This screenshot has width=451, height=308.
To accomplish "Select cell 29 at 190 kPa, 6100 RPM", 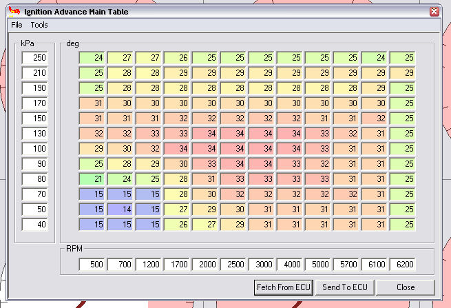I will click(374, 88).
